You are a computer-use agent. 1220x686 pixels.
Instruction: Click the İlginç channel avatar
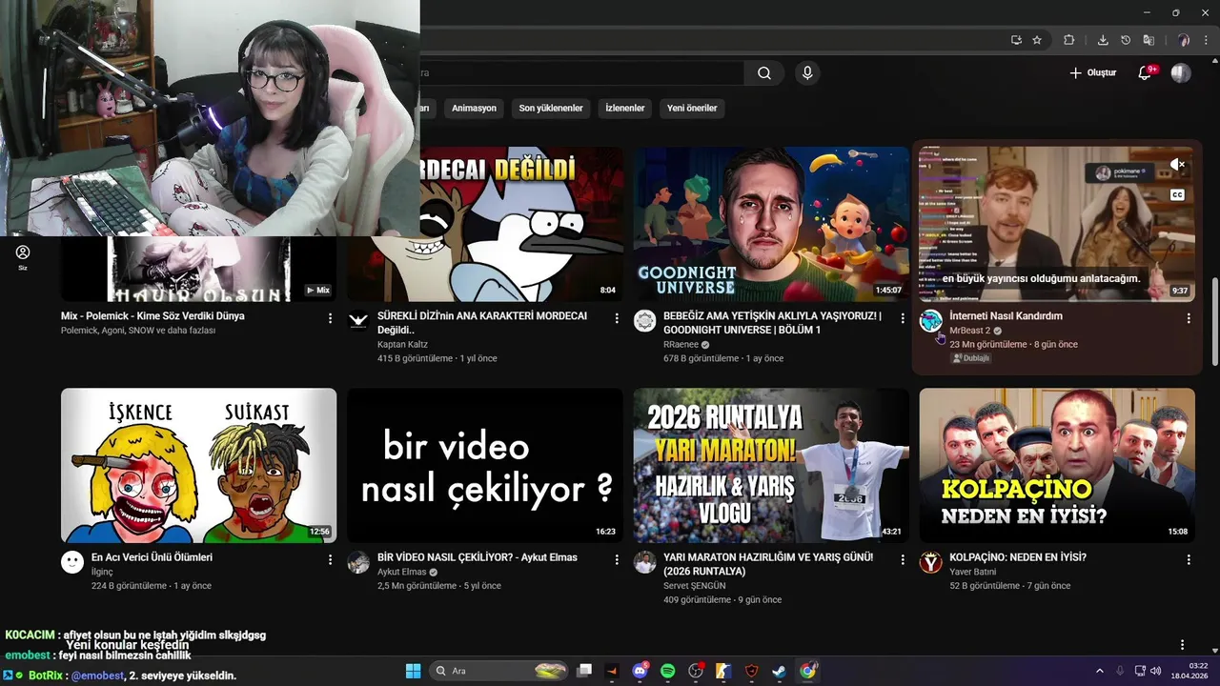[x=72, y=561]
